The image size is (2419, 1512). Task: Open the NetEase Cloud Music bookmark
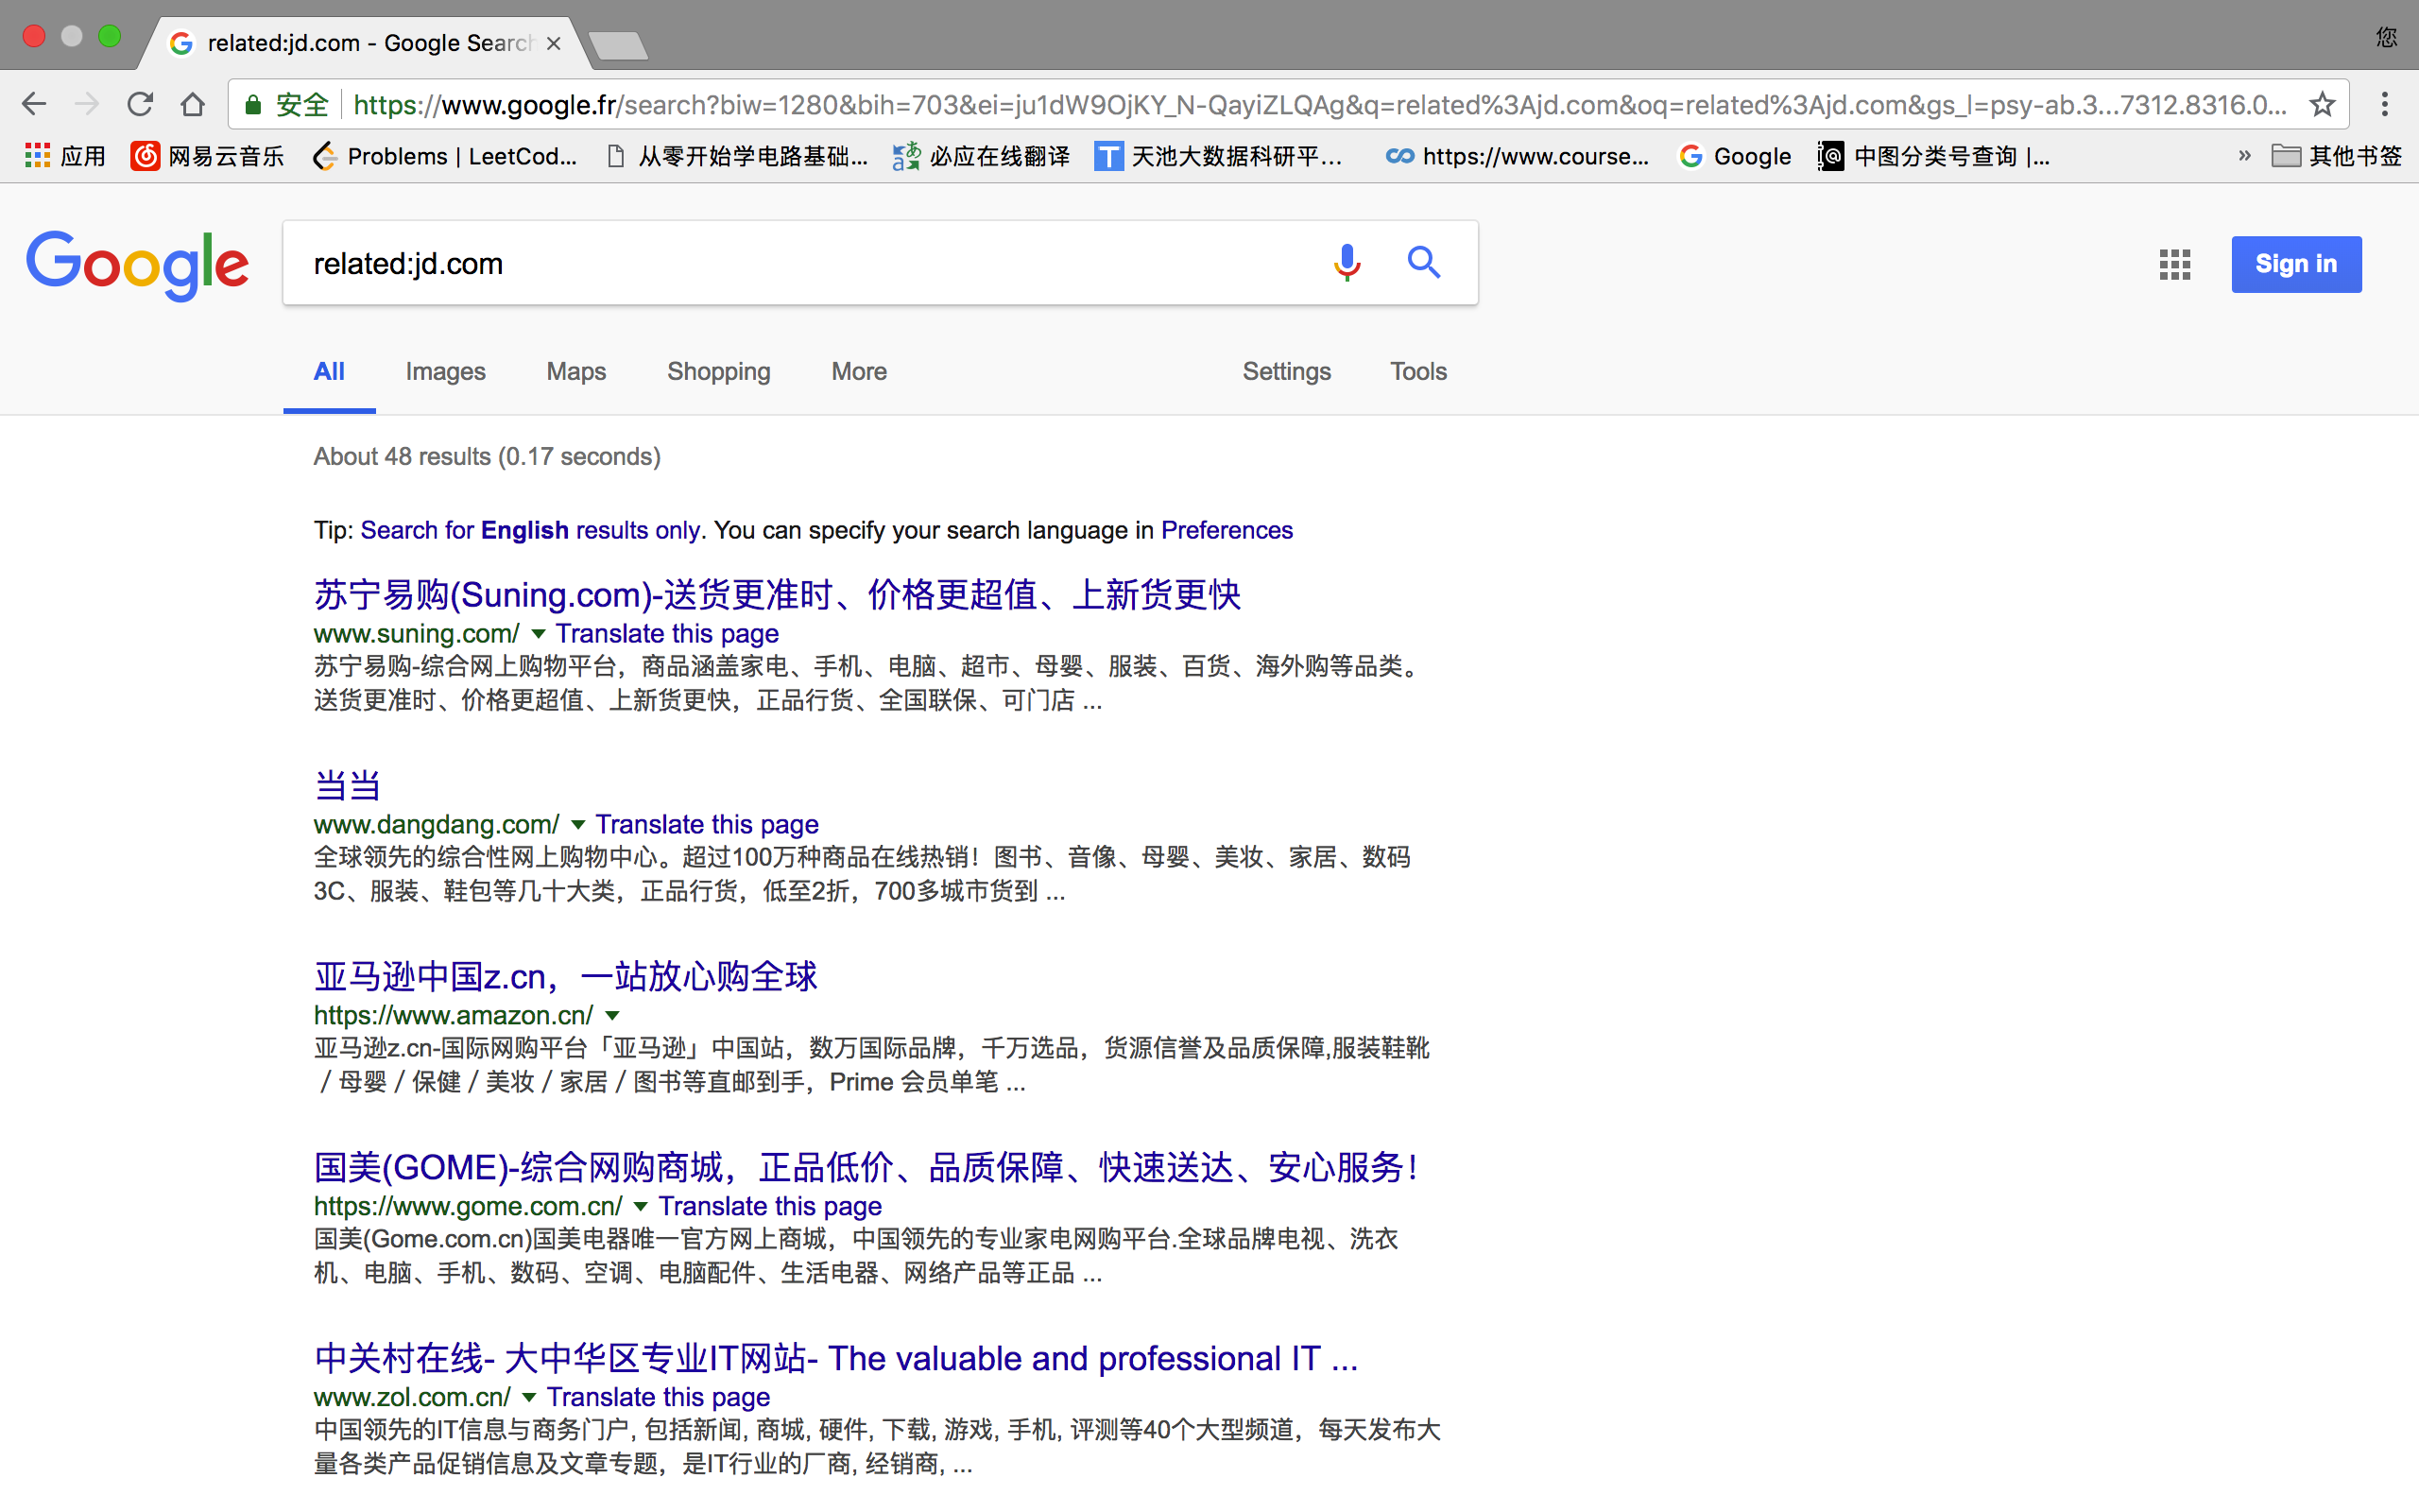(207, 156)
